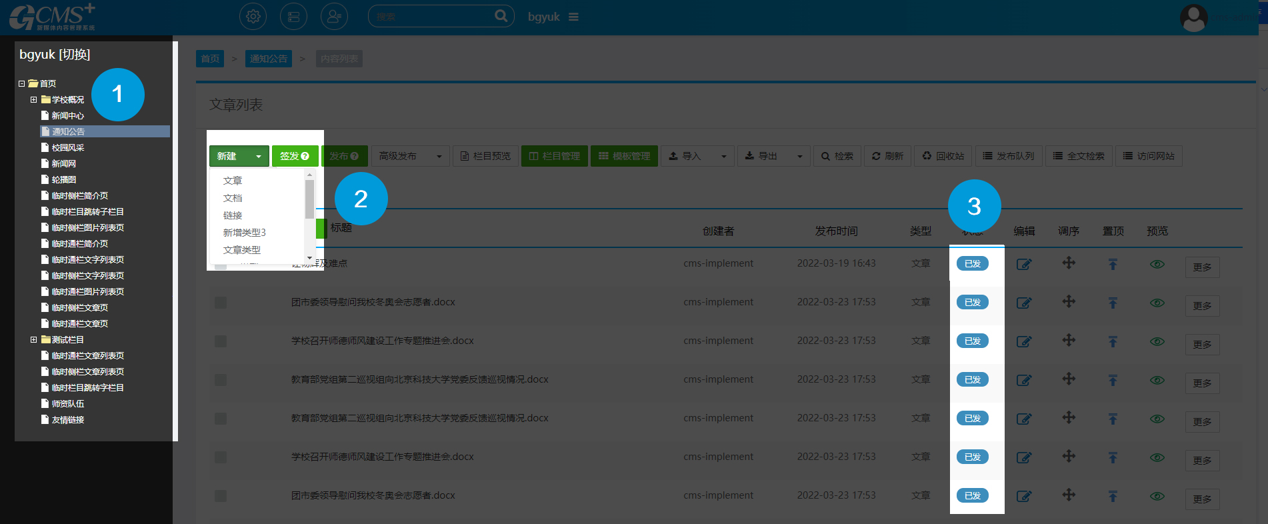Pin third article to top with arrow icon

(1113, 341)
